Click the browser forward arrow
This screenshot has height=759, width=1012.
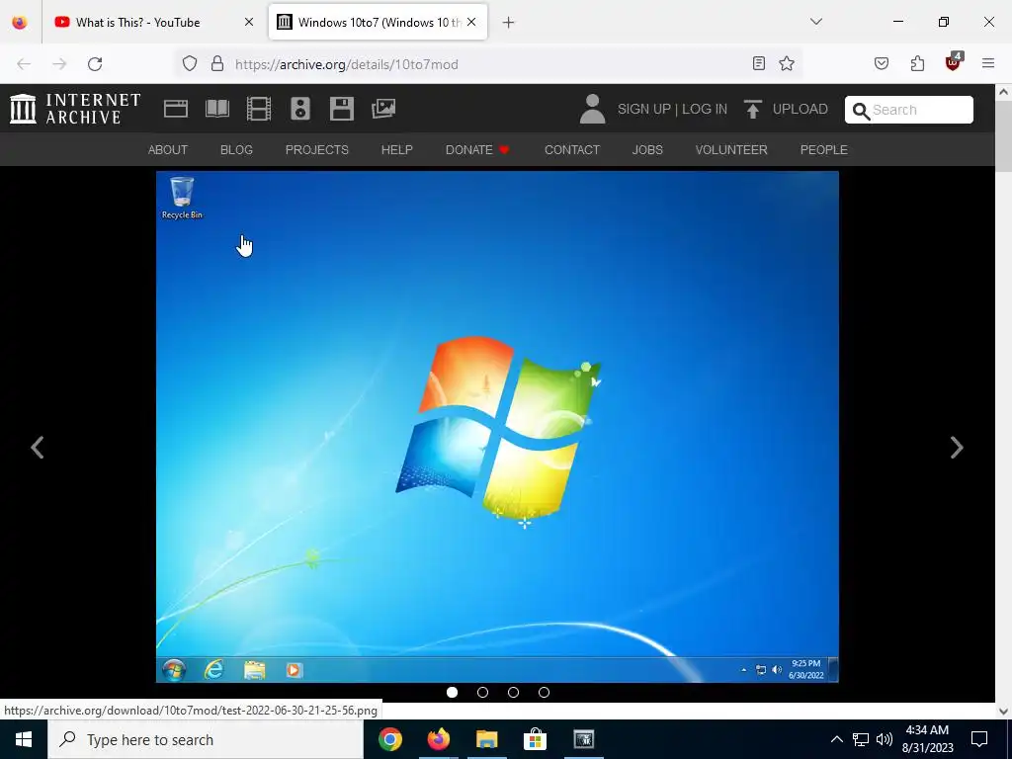59,64
